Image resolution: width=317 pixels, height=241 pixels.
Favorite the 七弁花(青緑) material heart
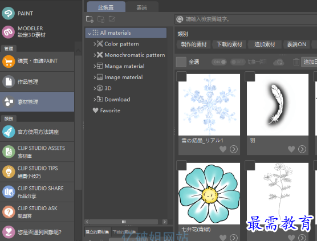223,238
